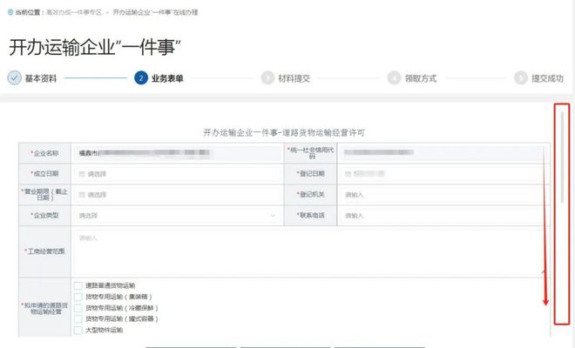Tick the 道路普通货物运输 checkbox
Screen dimensions: 575x348
pos(78,285)
